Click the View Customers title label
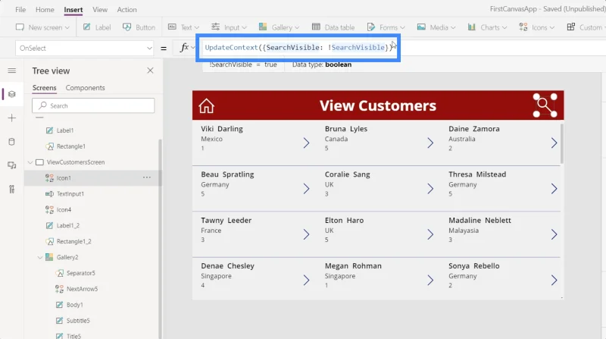Screen dimensions: 606x339 pos(377,105)
